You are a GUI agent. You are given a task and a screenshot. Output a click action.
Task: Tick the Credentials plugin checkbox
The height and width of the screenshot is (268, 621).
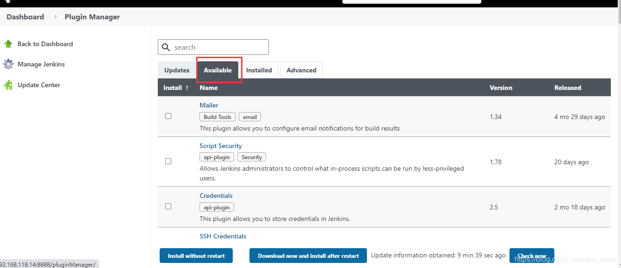click(168, 207)
